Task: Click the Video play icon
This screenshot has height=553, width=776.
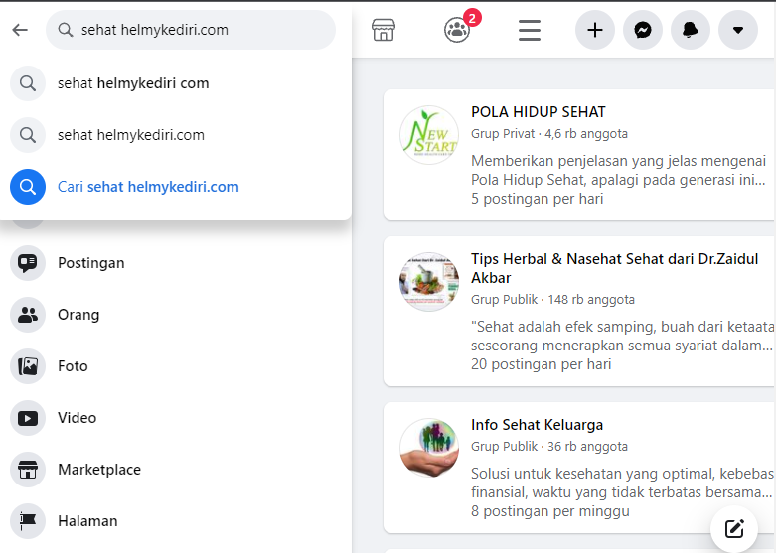Action: (x=28, y=417)
